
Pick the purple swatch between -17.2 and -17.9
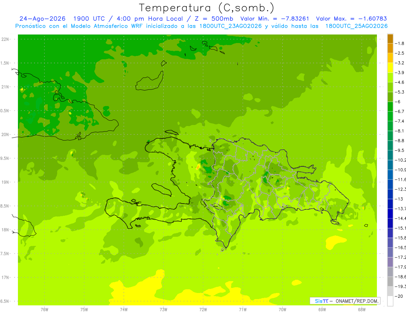coord(390,262)
